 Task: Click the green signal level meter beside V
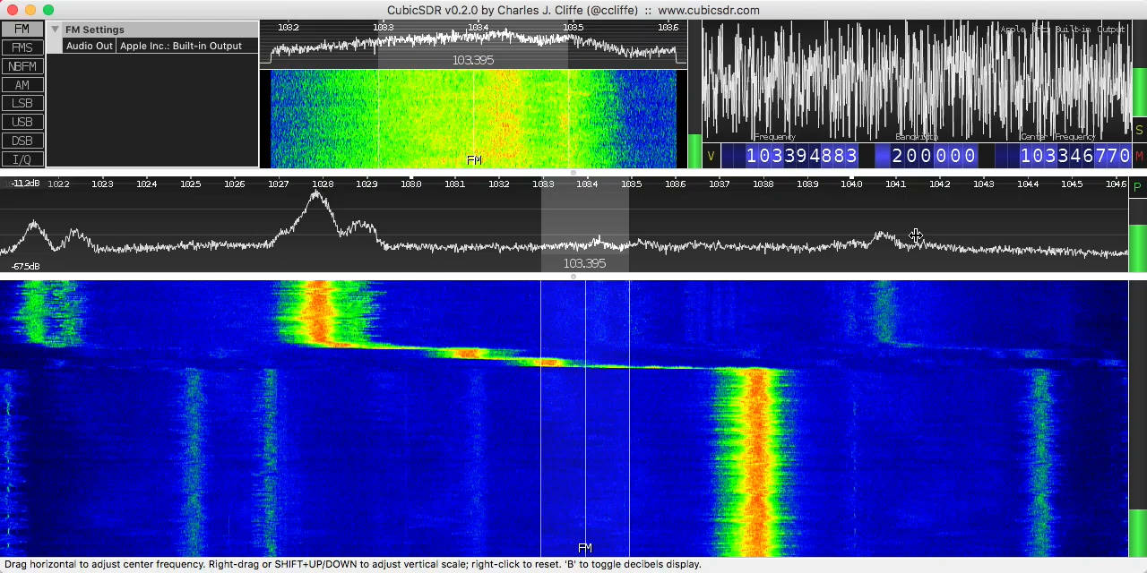pyautogui.click(x=694, y=150)
